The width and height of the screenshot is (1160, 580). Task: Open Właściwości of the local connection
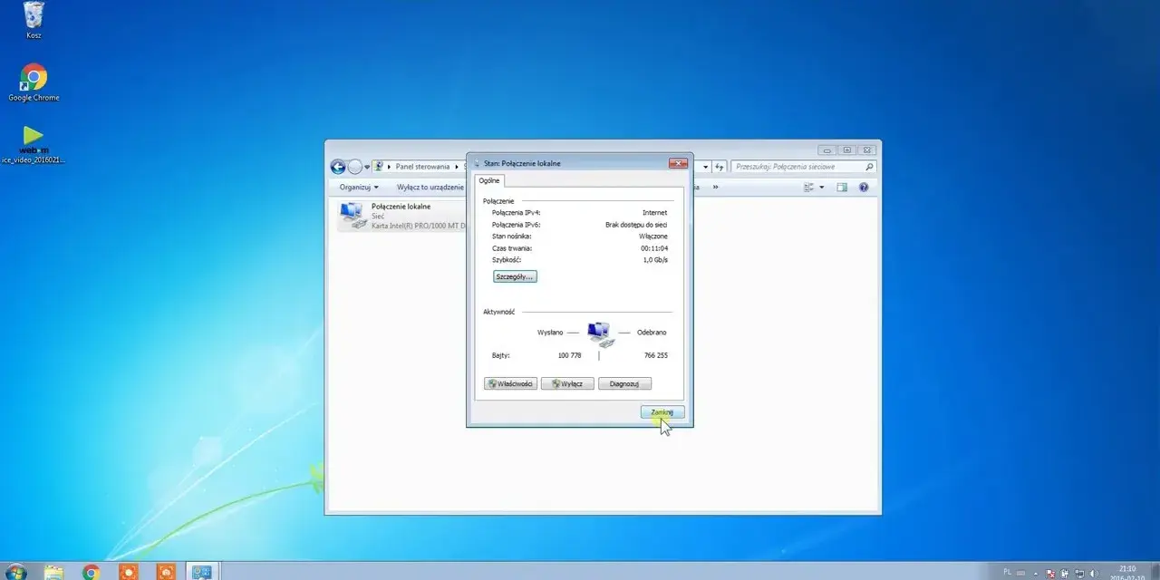[510, 383]
